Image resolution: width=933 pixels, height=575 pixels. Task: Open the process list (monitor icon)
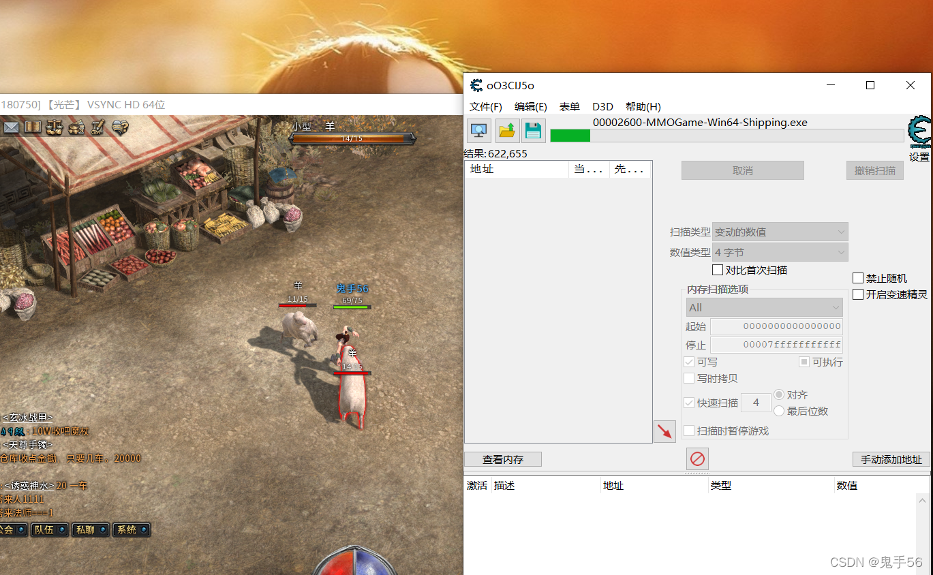pos(478,130)
